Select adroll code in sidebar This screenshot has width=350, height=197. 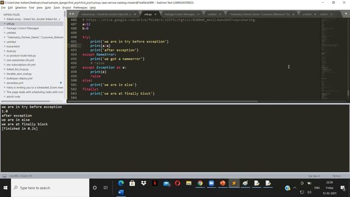point(13,97)
